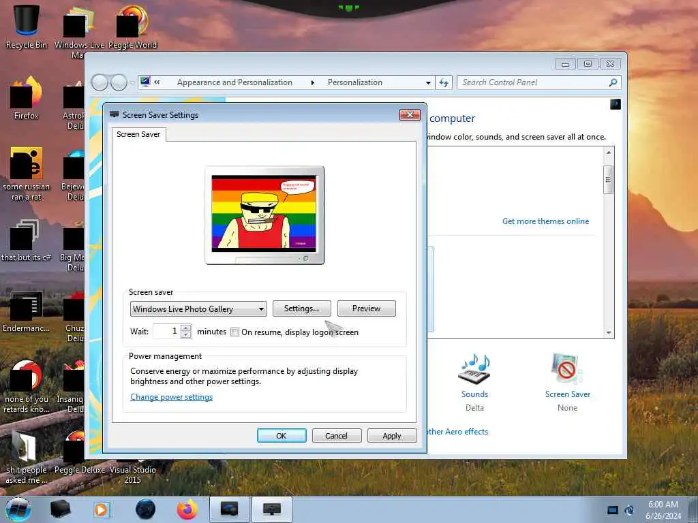Open the Recycle Bin desktop icon
Screen dimensions: 698x523
pyautogui.click(x=27, y=27)
